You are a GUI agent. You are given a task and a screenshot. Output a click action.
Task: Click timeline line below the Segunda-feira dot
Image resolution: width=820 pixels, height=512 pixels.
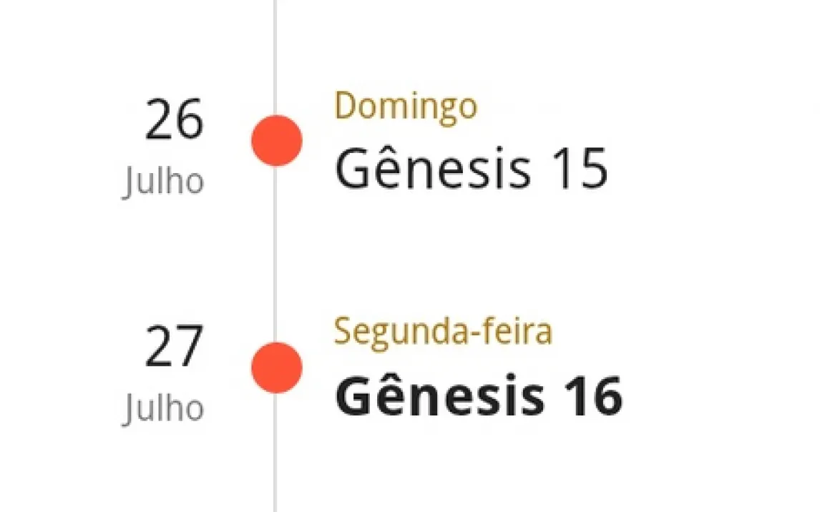(x=275, y=453)
